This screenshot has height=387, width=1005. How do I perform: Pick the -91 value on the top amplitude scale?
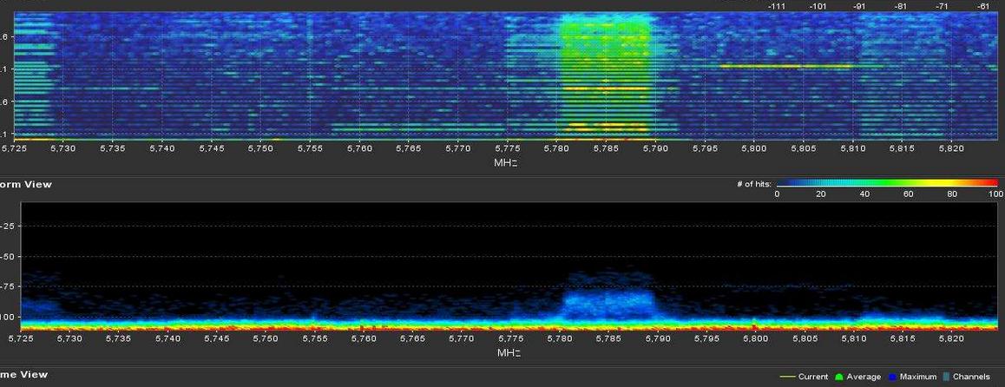859,6
